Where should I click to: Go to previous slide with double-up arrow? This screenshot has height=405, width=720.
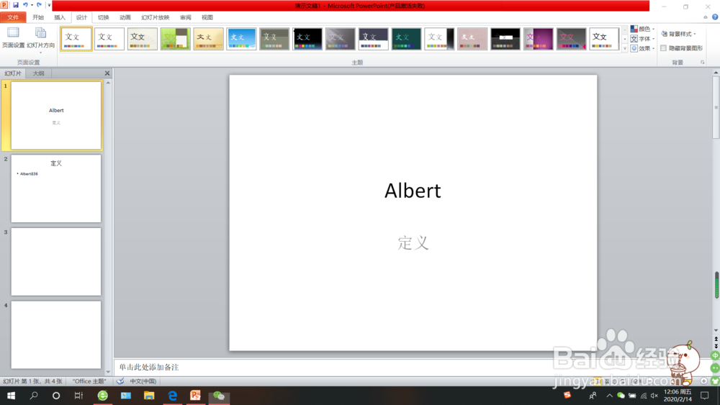point(716,339)
